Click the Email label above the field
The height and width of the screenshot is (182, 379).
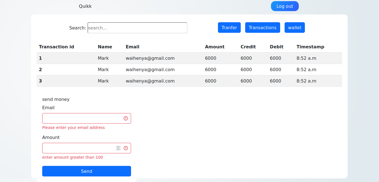tap(48, 108)
